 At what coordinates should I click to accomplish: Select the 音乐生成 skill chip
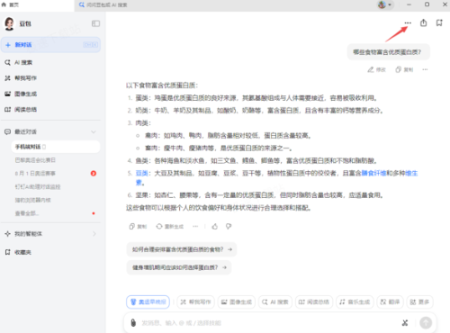point(355,301)
